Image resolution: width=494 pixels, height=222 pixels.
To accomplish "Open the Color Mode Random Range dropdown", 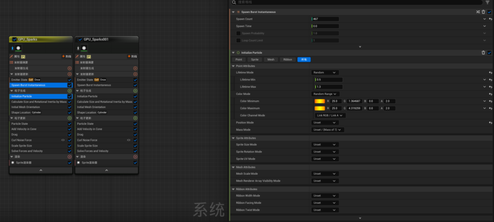I will pos(326,94).
